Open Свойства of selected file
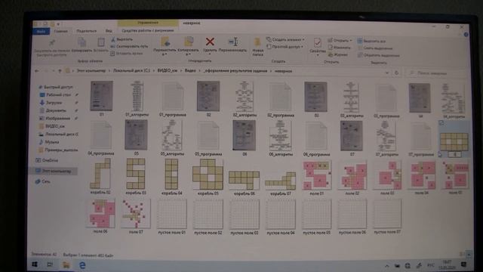Screen dimensions: 483x272 [x=317, y=46]
